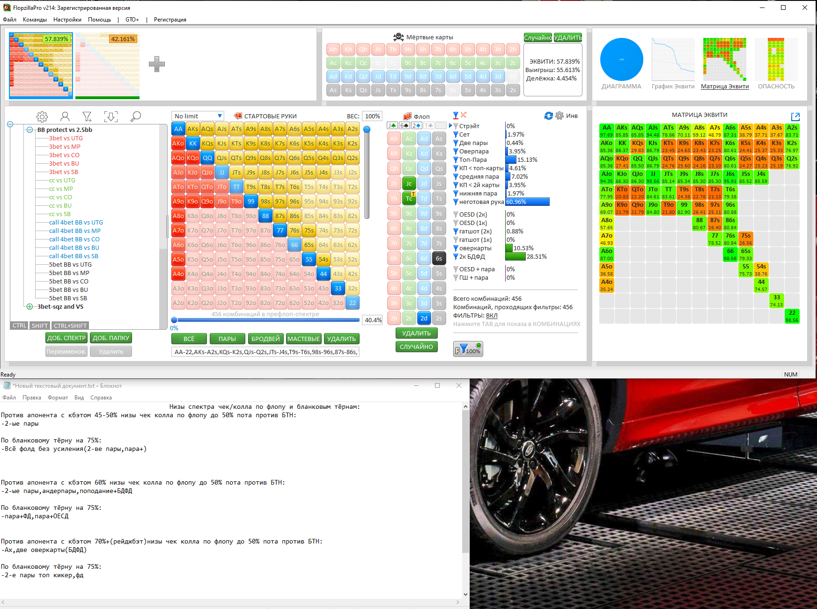Click the import range download icon
This screenshot has width=817, height=609.
click(111, 116)
